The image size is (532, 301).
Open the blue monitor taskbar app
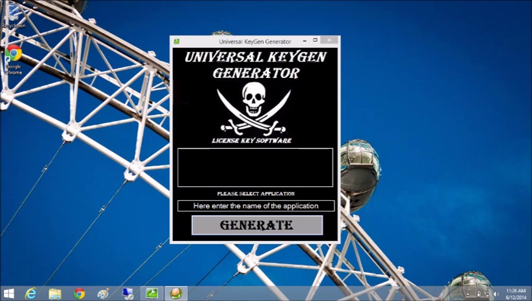pyautogui.click(x=128, y=294)
